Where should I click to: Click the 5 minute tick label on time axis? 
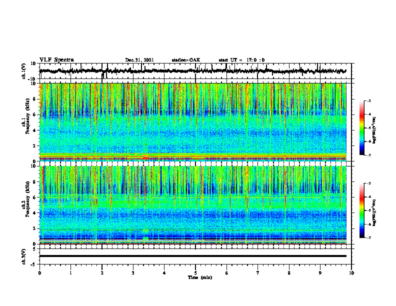[x=195, y=273]
